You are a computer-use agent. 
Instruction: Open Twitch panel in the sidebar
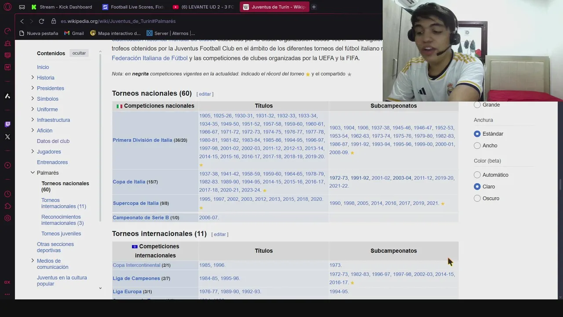[7, 125]
